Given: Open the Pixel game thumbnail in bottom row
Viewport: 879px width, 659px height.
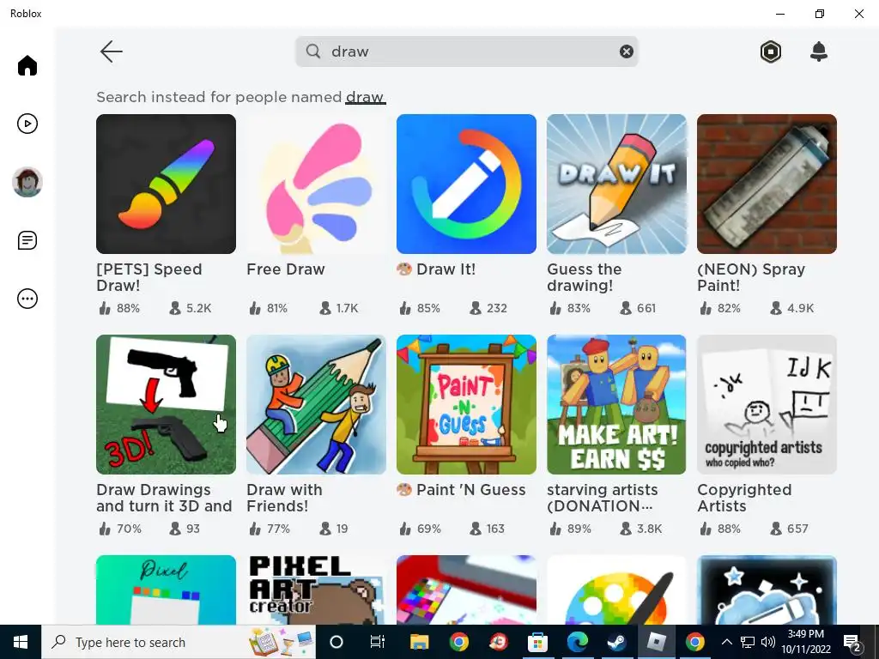Looking at the screenshot, I should point(166,589).
